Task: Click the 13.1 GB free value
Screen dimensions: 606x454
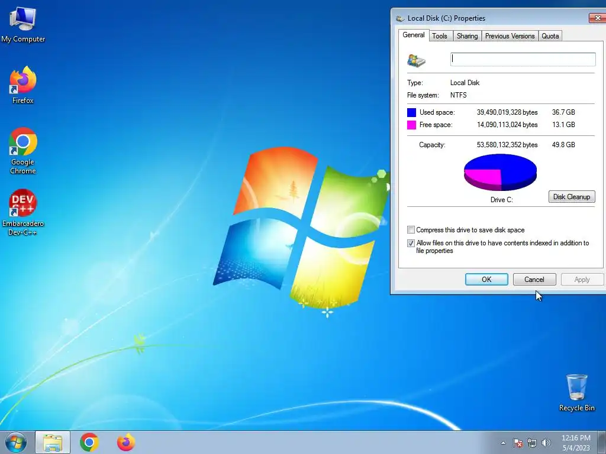Action: coord(563,125)
